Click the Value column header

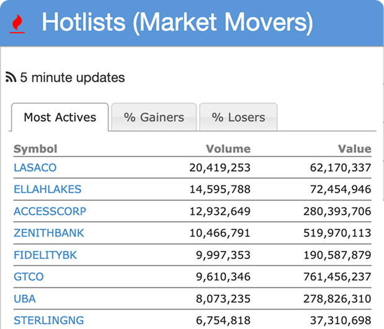click(355, 149)
